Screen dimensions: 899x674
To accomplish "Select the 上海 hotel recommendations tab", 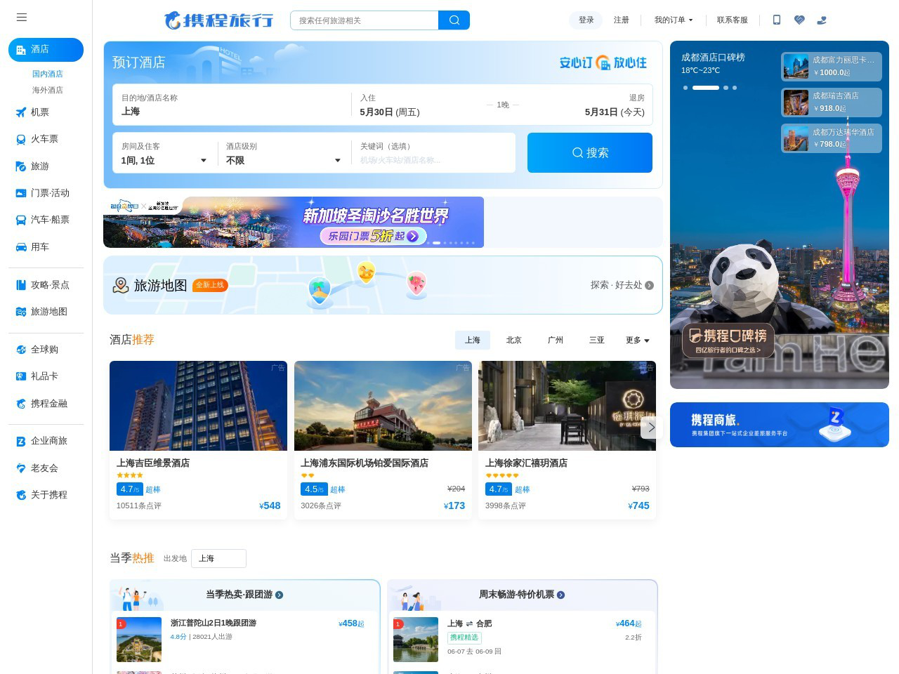I will (x=473, y=340).
